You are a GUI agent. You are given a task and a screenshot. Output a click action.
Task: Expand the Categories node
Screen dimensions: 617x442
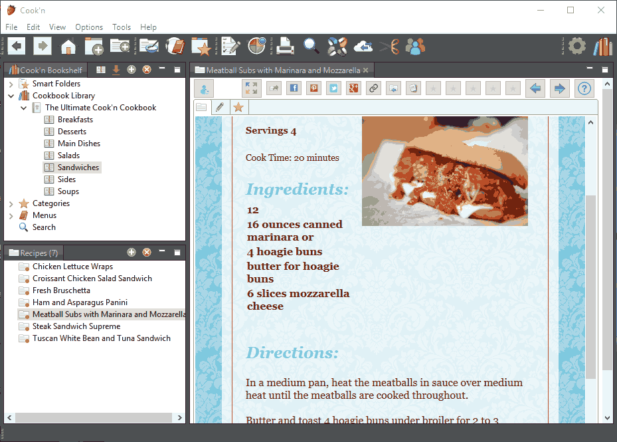pyautogui.click(x=11, y=203)
